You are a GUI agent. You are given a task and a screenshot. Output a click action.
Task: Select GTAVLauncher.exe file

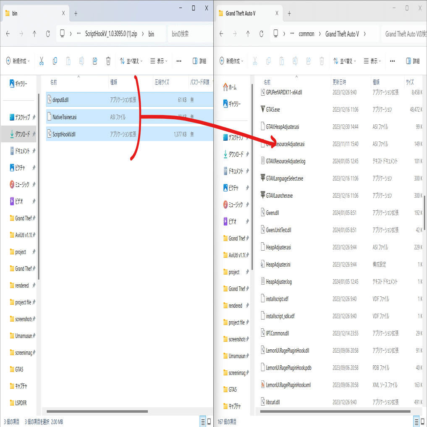click(x=279, y=196)
